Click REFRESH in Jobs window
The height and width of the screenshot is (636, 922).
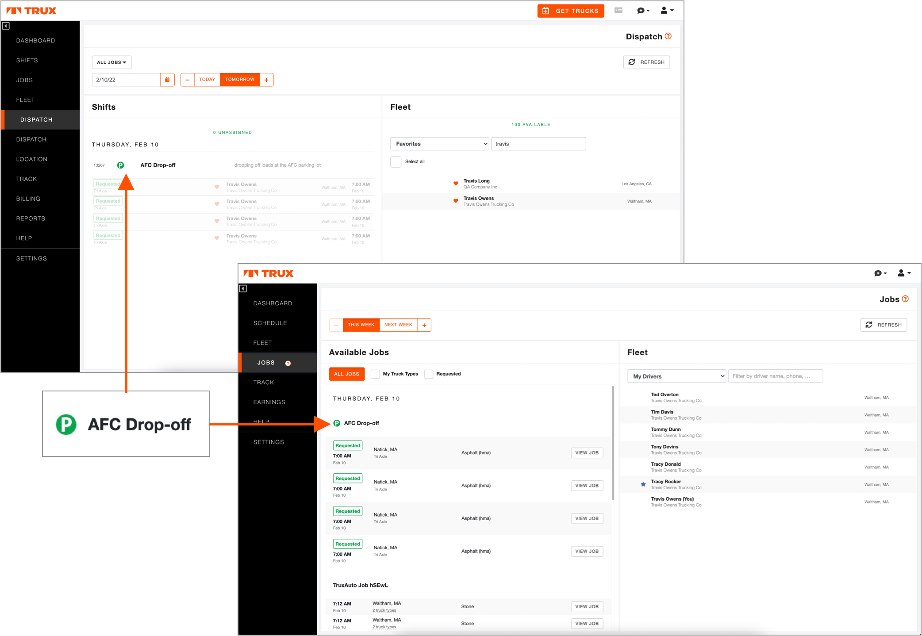884,325
